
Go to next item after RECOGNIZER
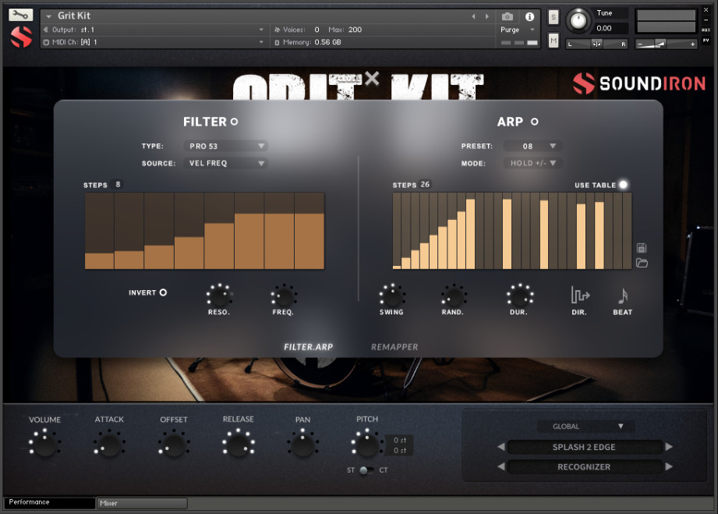pyautogui.click(x=669, y=466)
